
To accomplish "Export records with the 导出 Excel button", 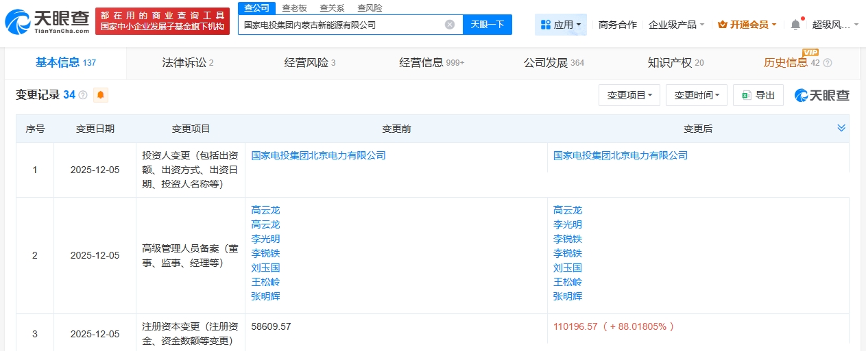I will pyautogui.click(x=758, y=95).
